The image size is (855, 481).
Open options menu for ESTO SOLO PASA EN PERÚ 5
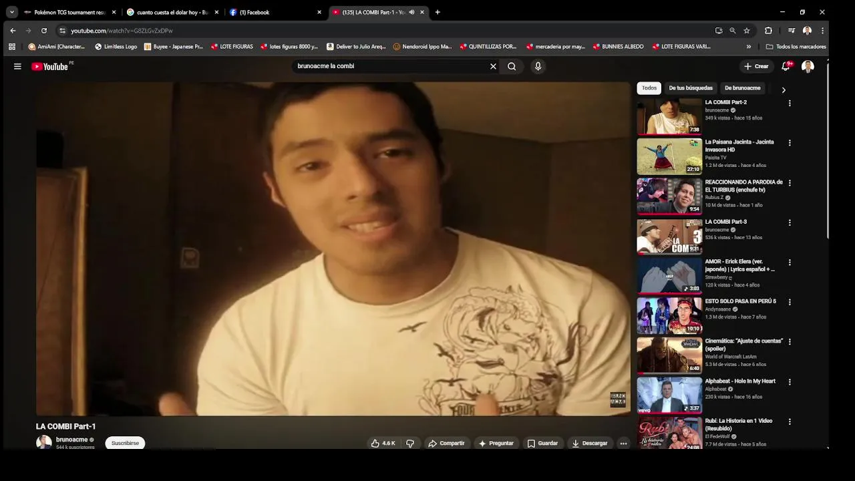(790, 302)
